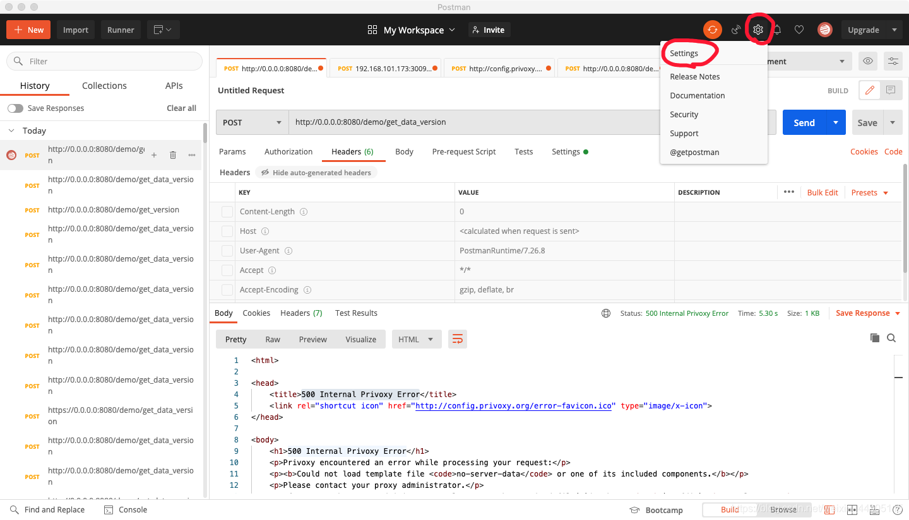Open notifications via the bell icon
Screen dimensions: 909x520
tap(776, 29)
